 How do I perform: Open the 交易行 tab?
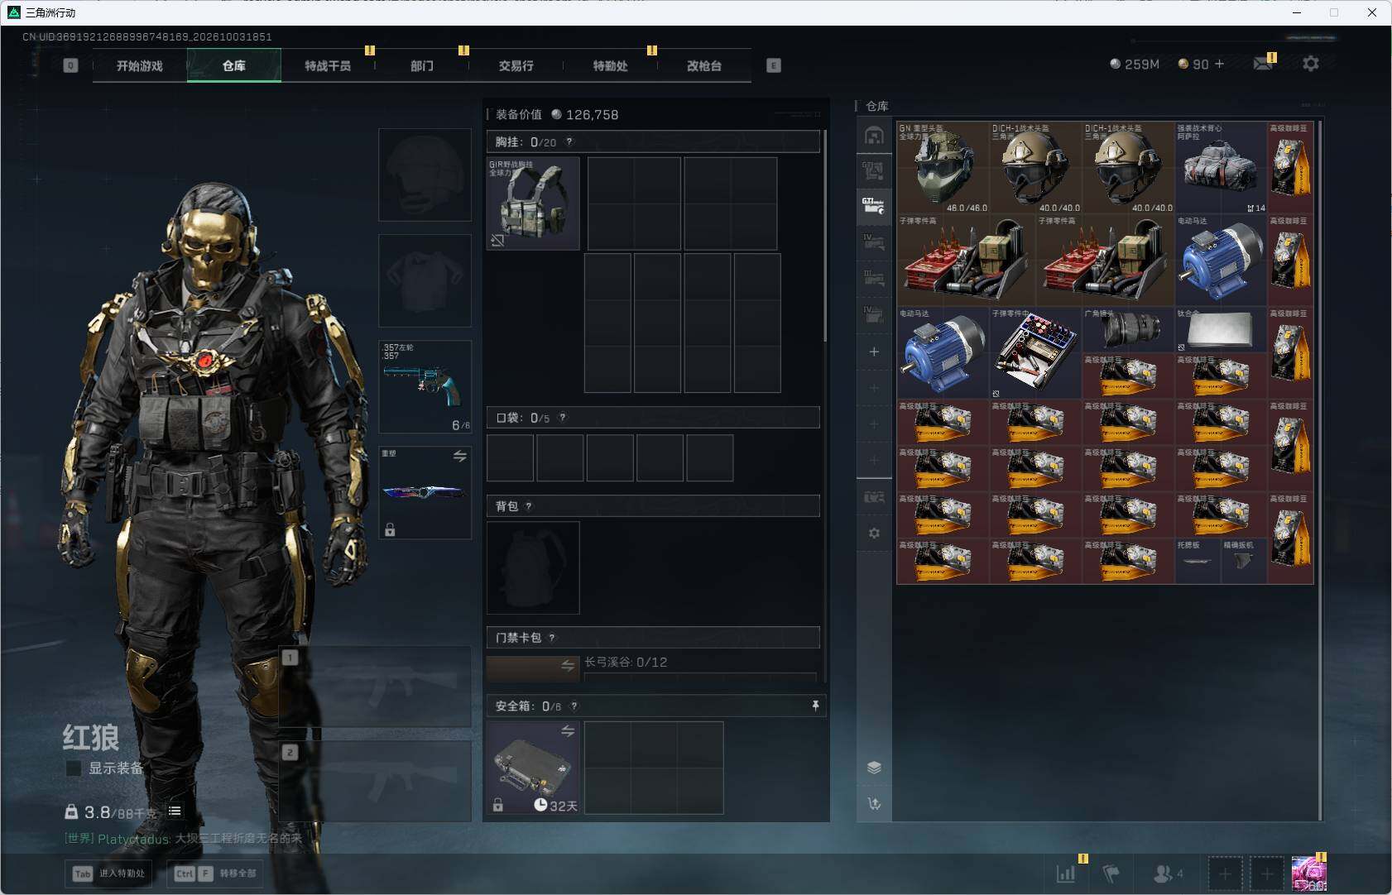(x=516, y=65)
